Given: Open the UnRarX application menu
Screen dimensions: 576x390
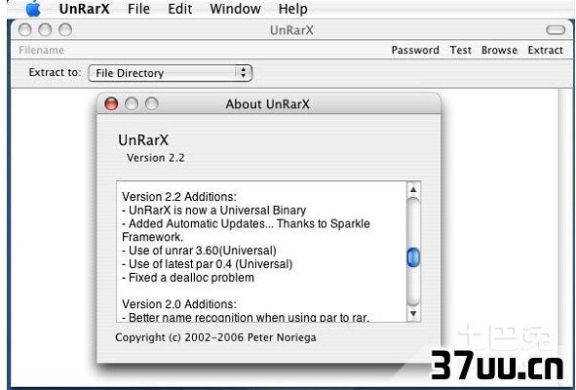Looking at the screenshot, I should pos(84,9).
